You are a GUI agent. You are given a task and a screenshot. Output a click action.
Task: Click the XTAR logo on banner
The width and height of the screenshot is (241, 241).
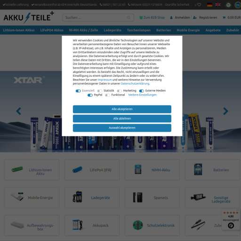click(29, 80)
